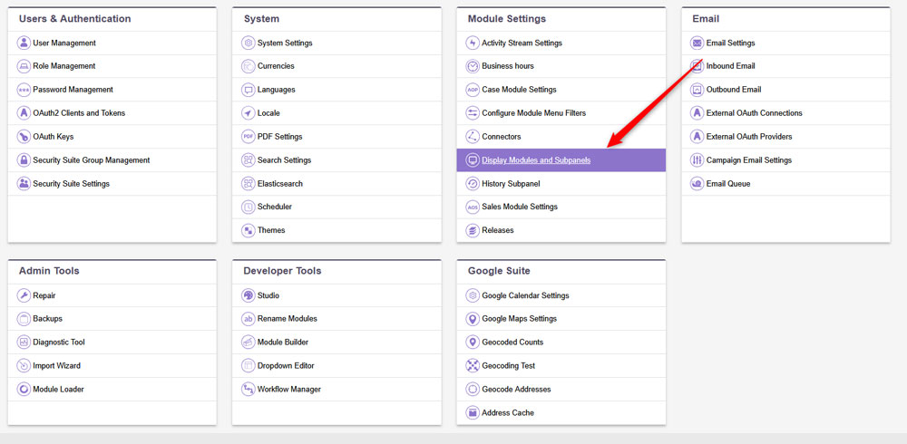Click the Developer Tools heading
This screenshot has width=907, height=444.
(x=282, y=271)
